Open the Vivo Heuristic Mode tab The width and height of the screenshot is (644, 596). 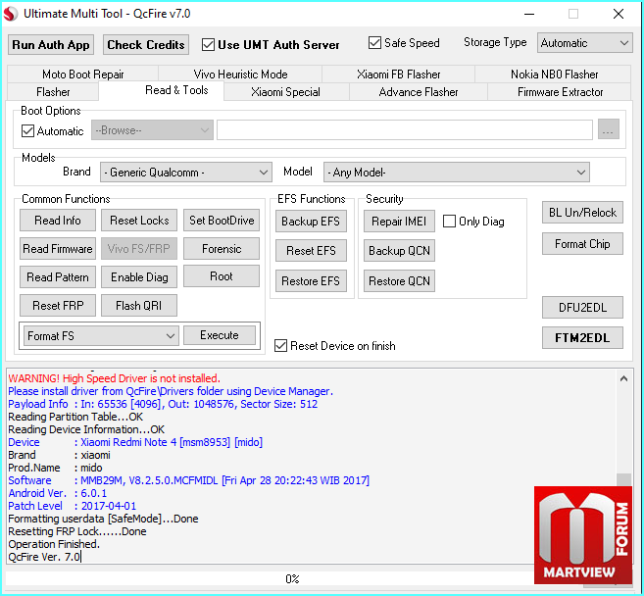(240, 74)
